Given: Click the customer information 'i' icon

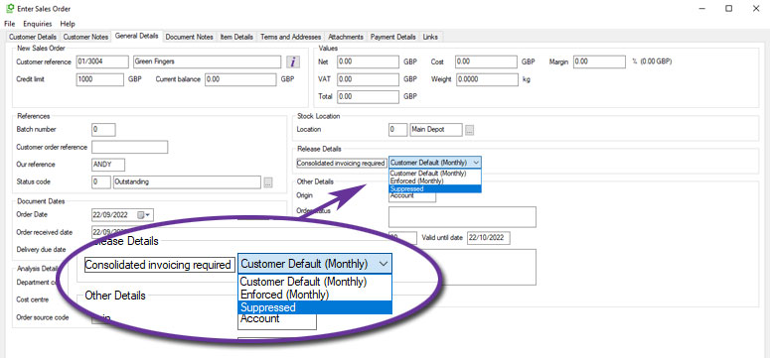Looking at the screenshot, I should (293, 61).
